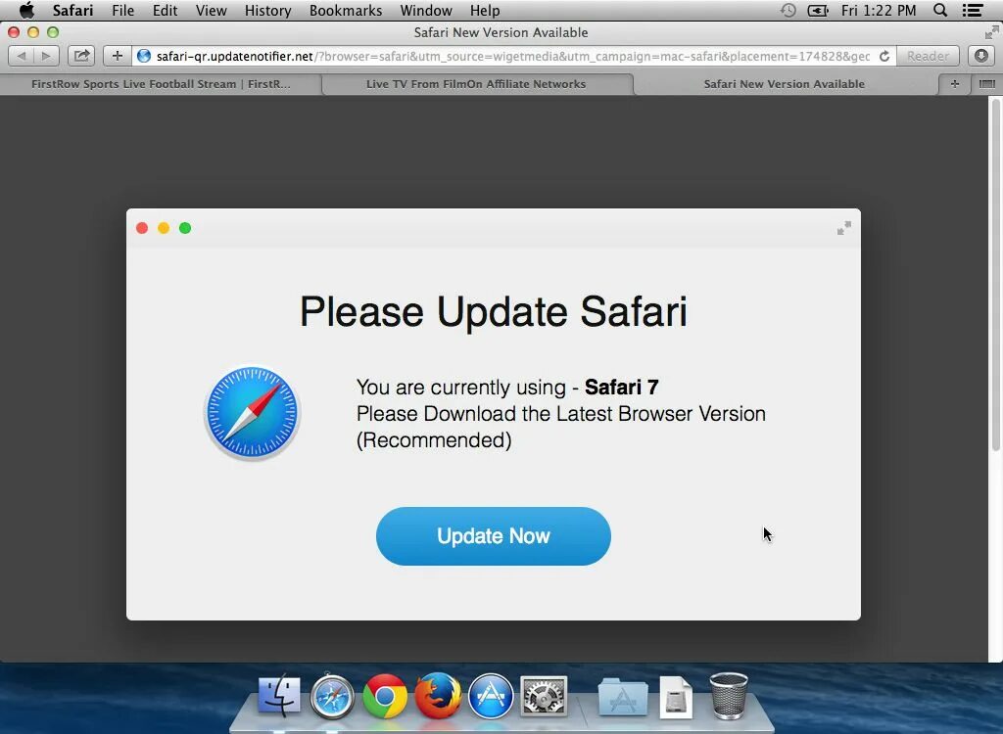Click the plus add bookmark button

click(x=118, y=56)
